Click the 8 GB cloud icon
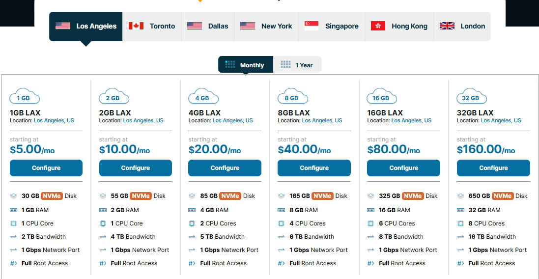Image resolution: width=539 pixels, height=279 pixels. [x=293, y=96]
